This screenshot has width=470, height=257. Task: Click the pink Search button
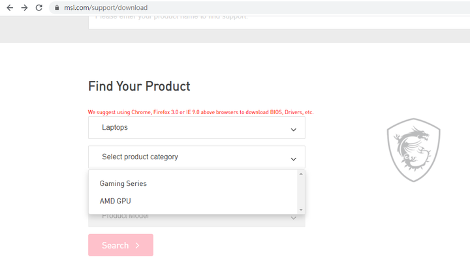(x=121, y=245)
